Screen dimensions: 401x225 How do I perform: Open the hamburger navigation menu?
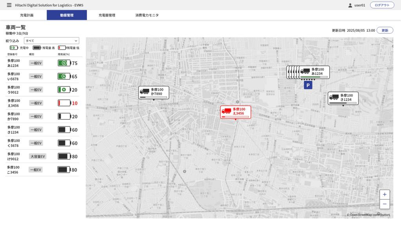pos(9,5)
